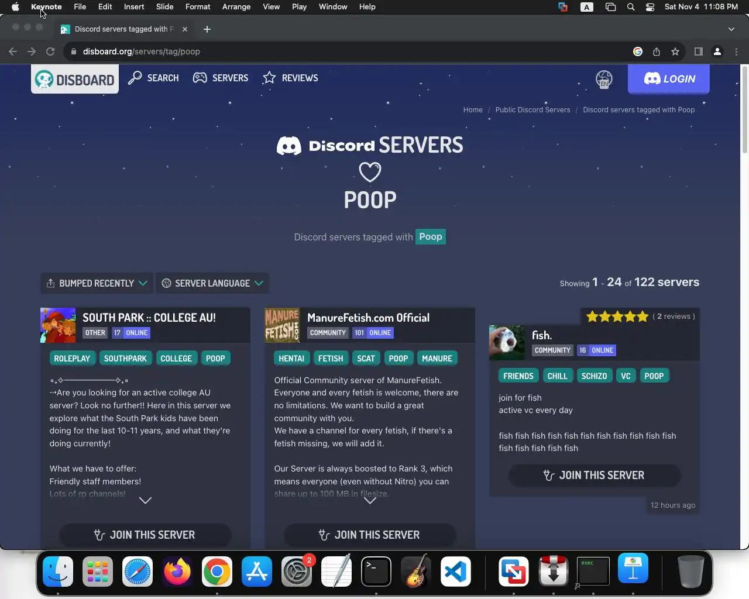This screenshot has width=749, height=599.
Task: Open Terminal from the dock
Action: point(376,571)
